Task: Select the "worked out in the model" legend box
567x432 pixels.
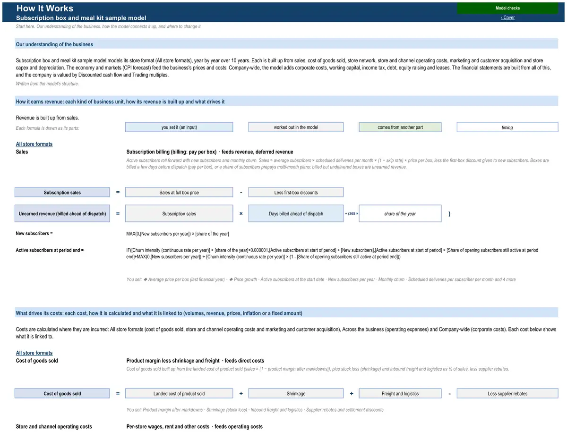Action: tap(296, 127)
